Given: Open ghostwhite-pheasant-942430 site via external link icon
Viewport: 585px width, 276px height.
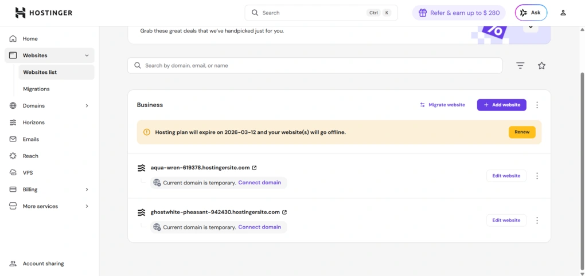Looking at the screenshot, I should [x=284, y=212].
